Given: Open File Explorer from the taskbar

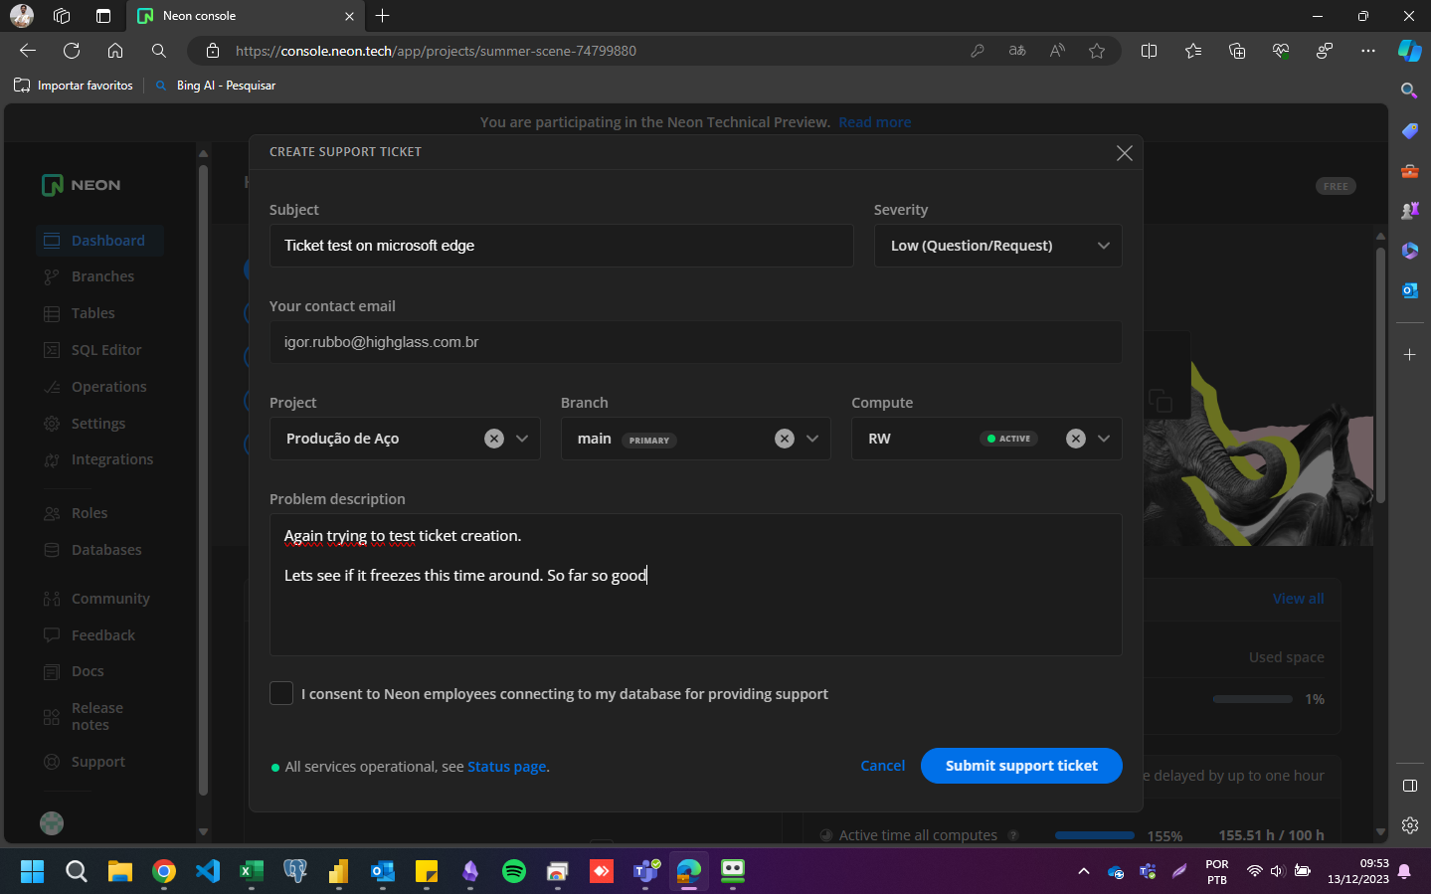Looking at the screenshot, I should (120, 872).
